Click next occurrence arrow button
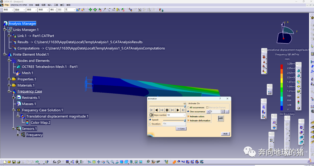The height and width of the screenshot is (166, 314). [223, 112]
